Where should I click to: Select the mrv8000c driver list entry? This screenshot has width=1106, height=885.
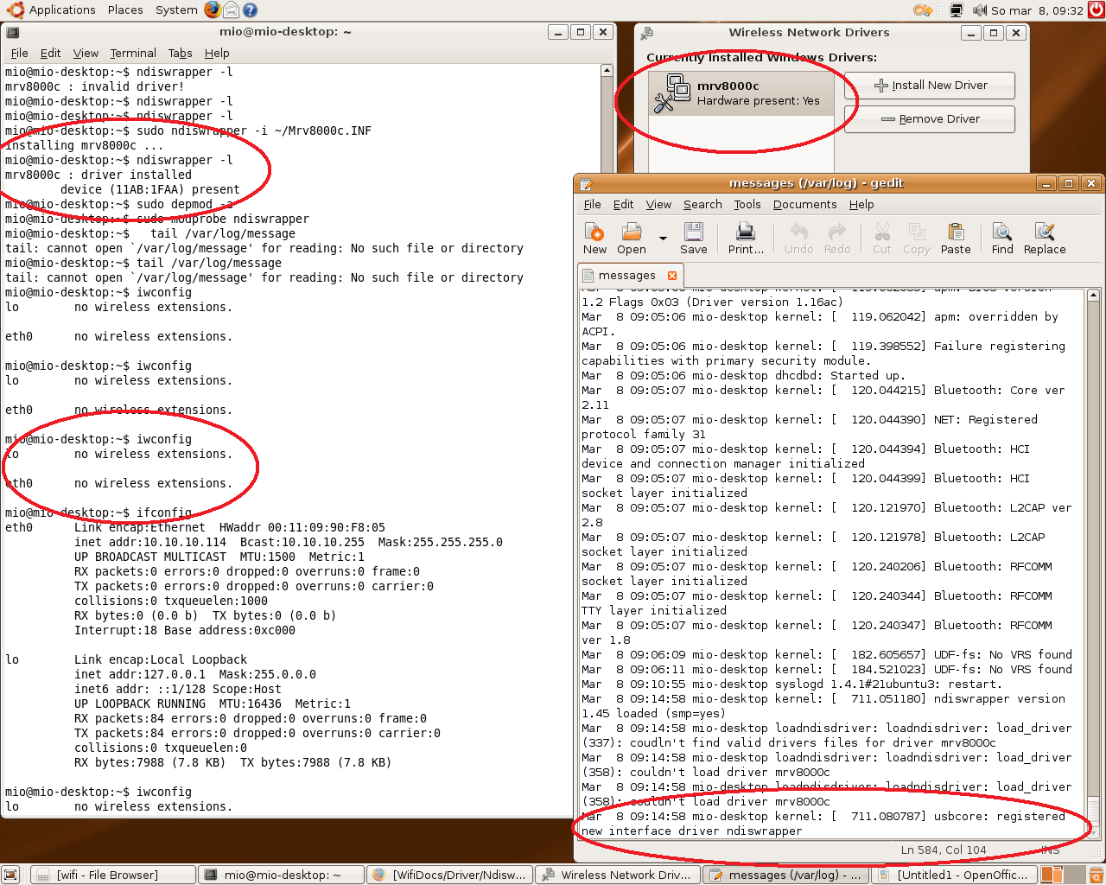[741, 93]
